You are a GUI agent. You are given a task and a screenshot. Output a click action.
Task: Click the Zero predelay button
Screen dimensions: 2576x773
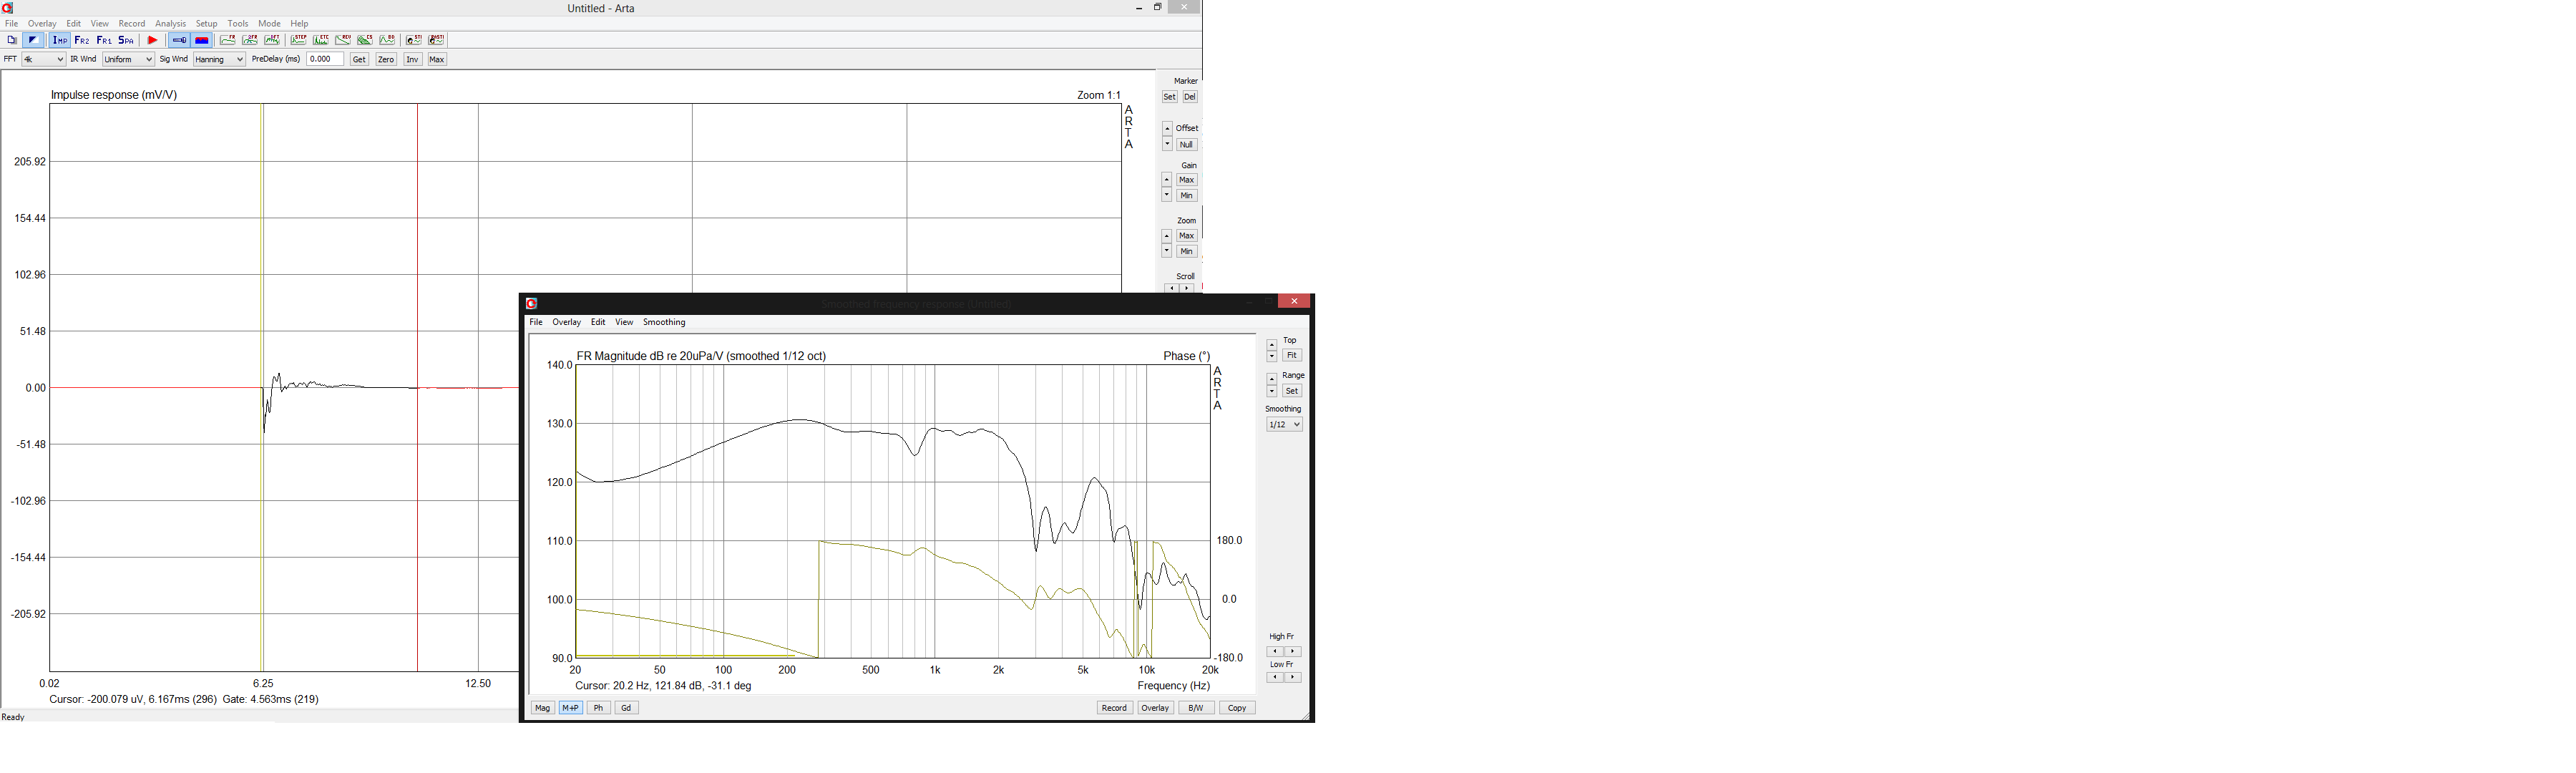pyautogui.click(x=386, y=60)
